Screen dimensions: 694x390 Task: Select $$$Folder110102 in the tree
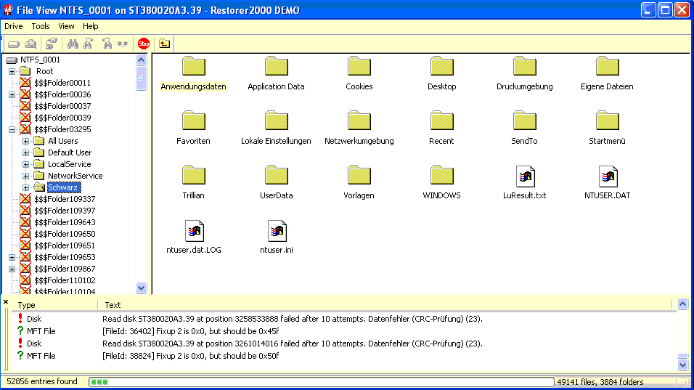pos(65,280)
